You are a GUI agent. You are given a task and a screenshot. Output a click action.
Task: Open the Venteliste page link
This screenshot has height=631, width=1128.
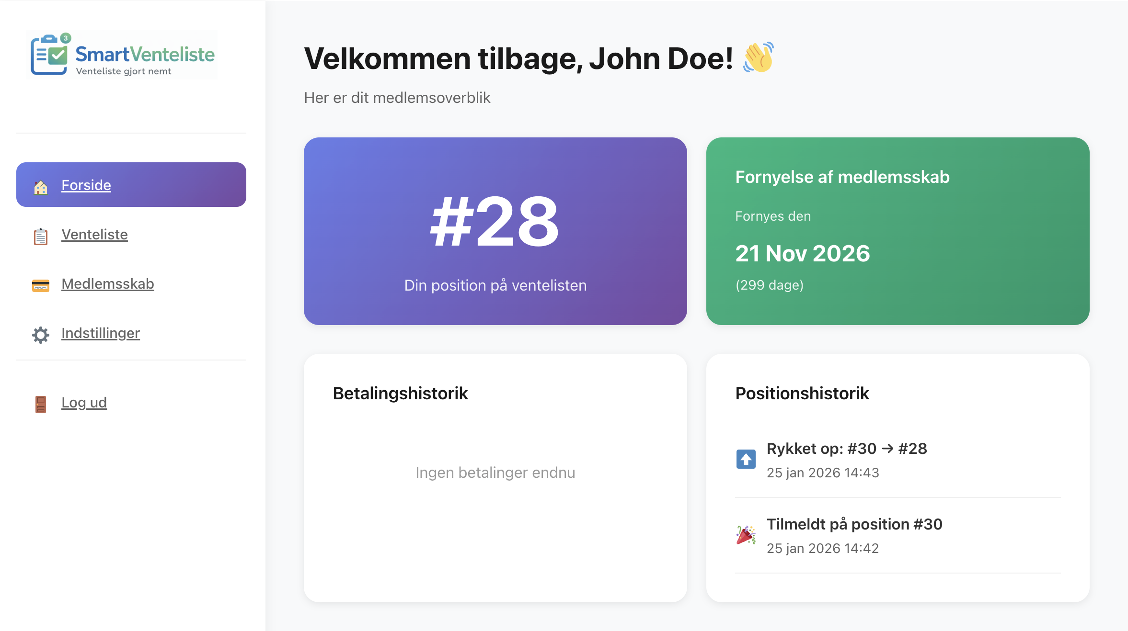click(x=95, y=235)
